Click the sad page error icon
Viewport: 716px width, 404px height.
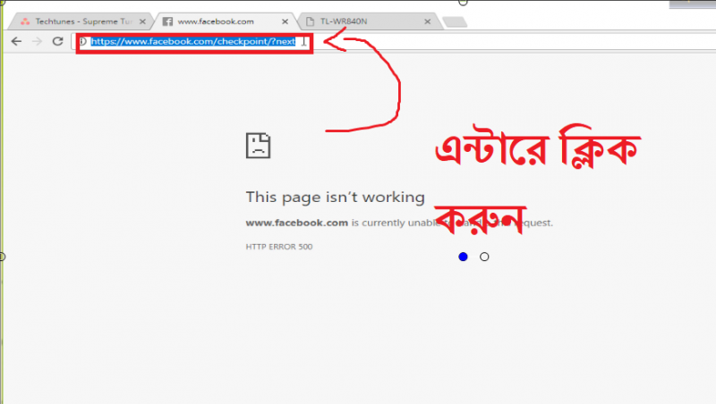point(259,146)
